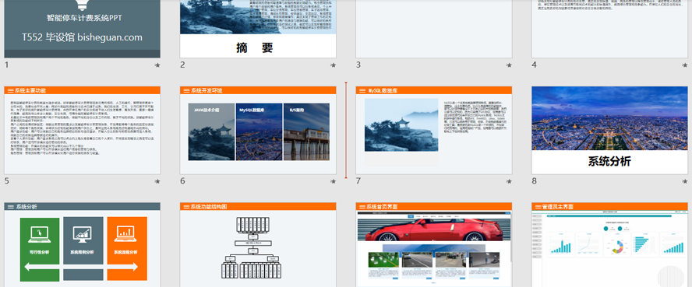Click slide number 2 label
The image size is (692, 287).
coord(182,65)
